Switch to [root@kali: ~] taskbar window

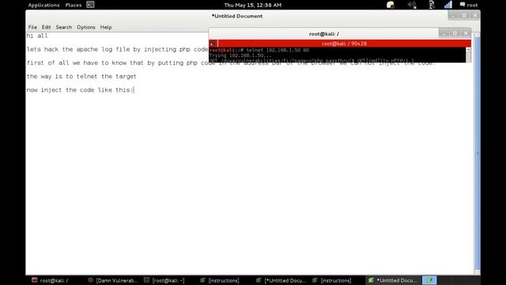164,280
